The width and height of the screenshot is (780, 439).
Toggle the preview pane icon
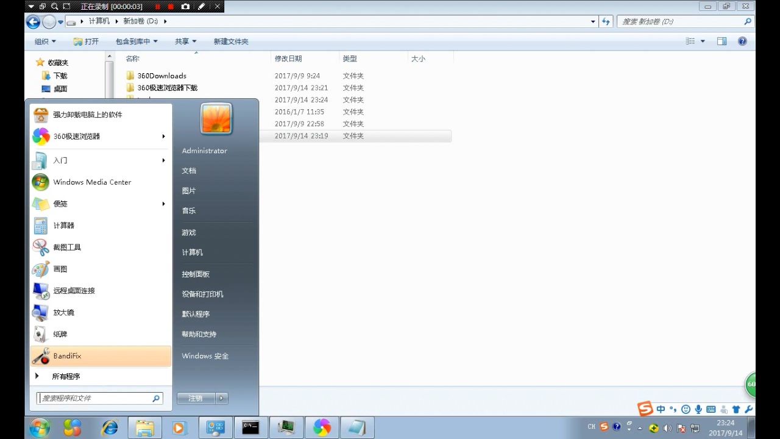click(x=721, y=41)
